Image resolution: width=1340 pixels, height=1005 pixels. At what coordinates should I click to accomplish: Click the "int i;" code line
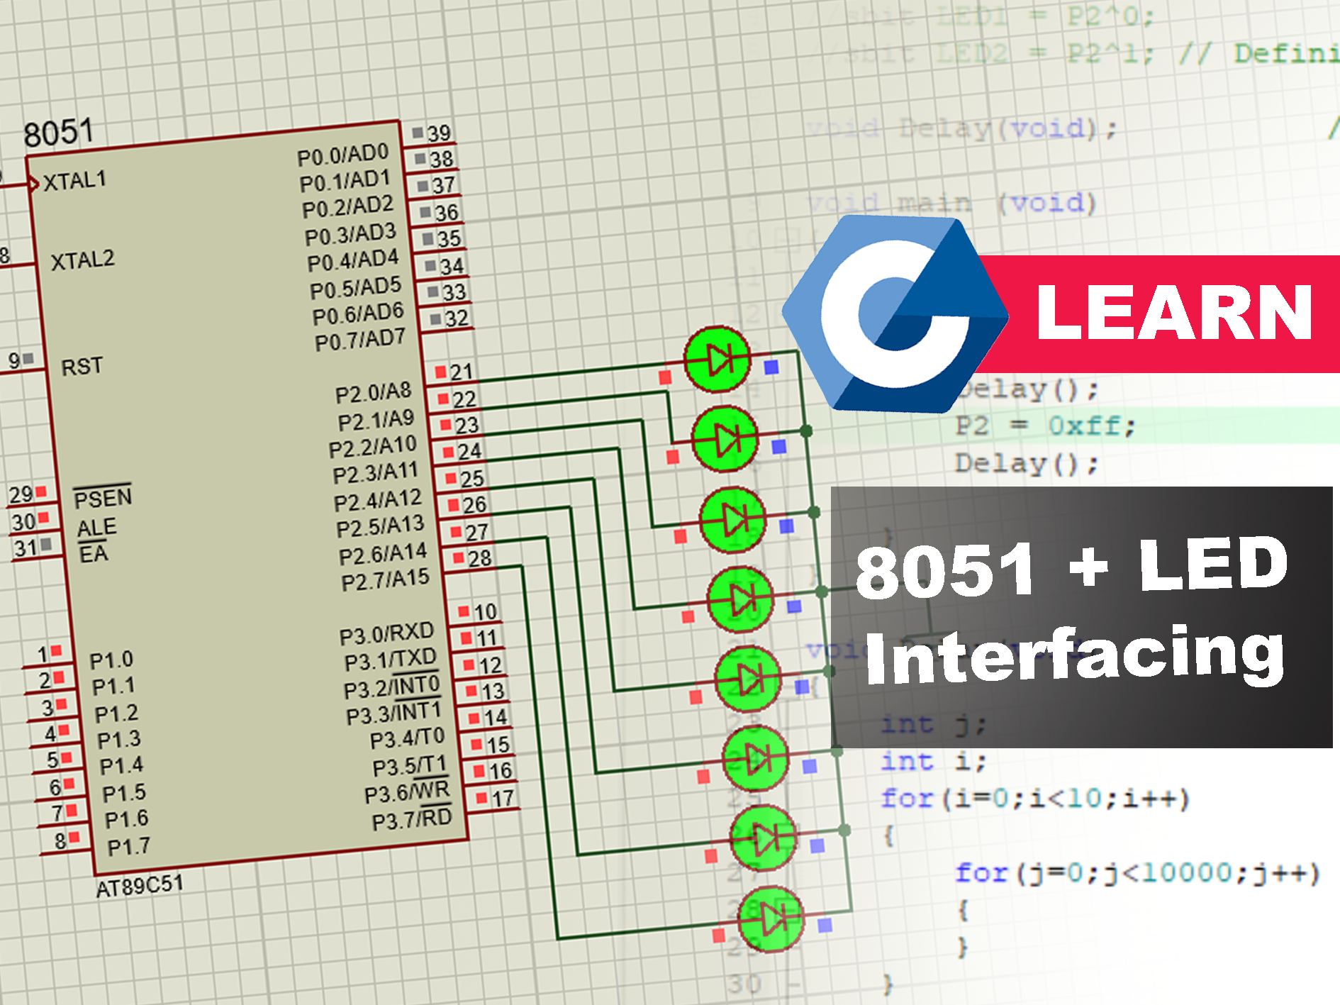933,761
